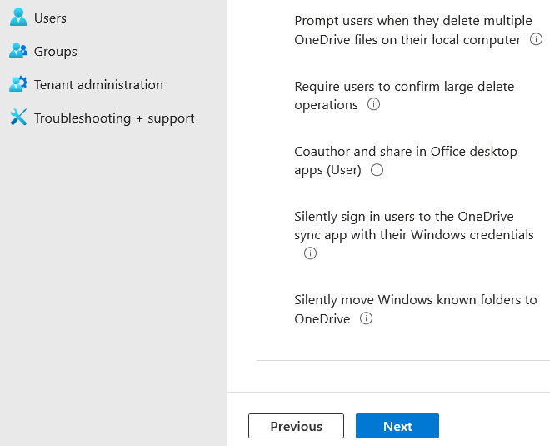
Task: Click the Groups icon in sidebar
Action: (18, 51)
